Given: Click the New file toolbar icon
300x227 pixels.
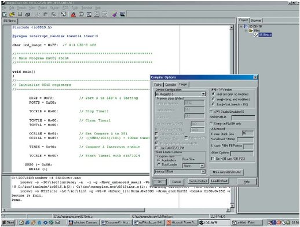Looking at the screenshot, I should click(5, 14).
